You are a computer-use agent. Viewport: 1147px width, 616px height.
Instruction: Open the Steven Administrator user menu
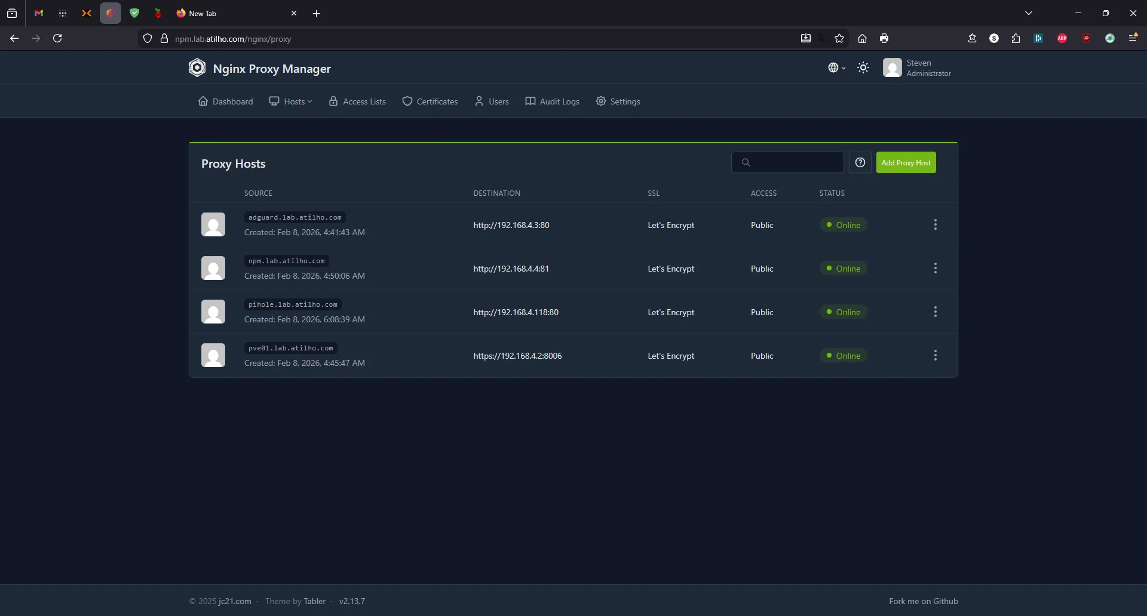coord(917,68)
